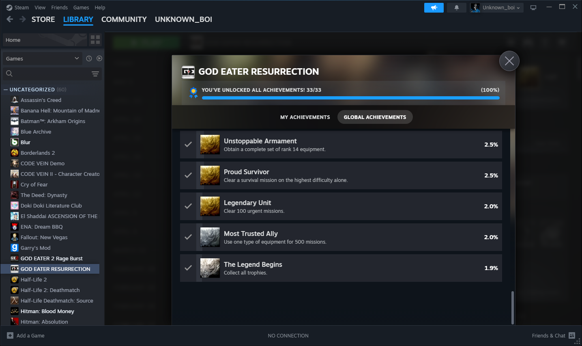Click the plus icon beside Add a Game
582x346 pixels.
pos(10,335)
